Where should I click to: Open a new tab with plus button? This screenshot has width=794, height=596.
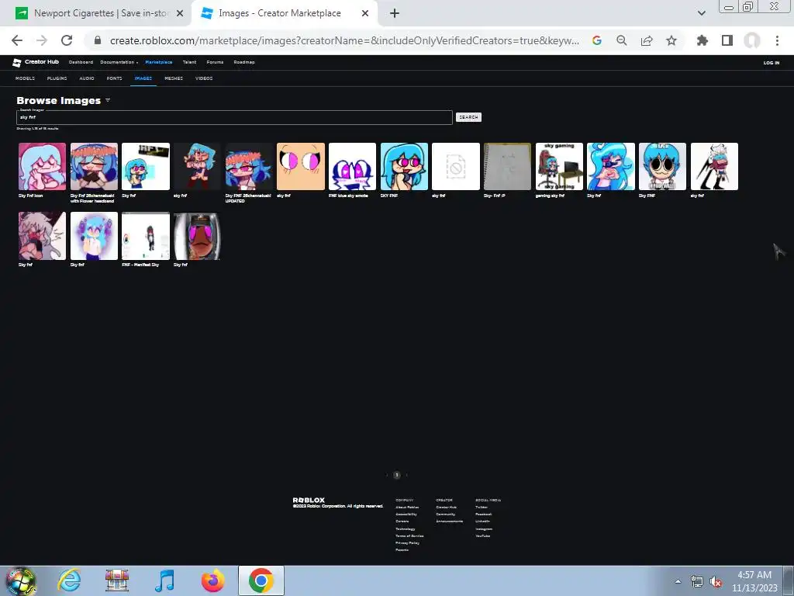(x=395, y=14)
